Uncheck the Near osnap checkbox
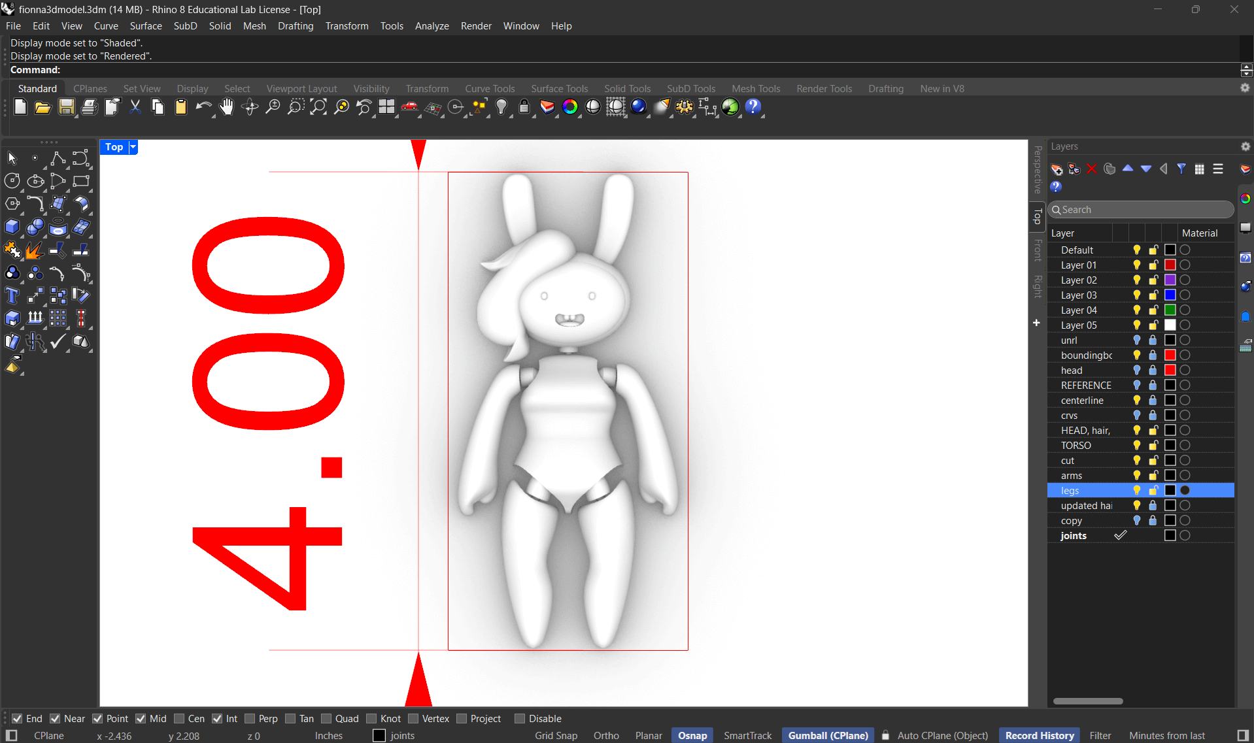Screen dimensions: 1254x743 [56, 719]
